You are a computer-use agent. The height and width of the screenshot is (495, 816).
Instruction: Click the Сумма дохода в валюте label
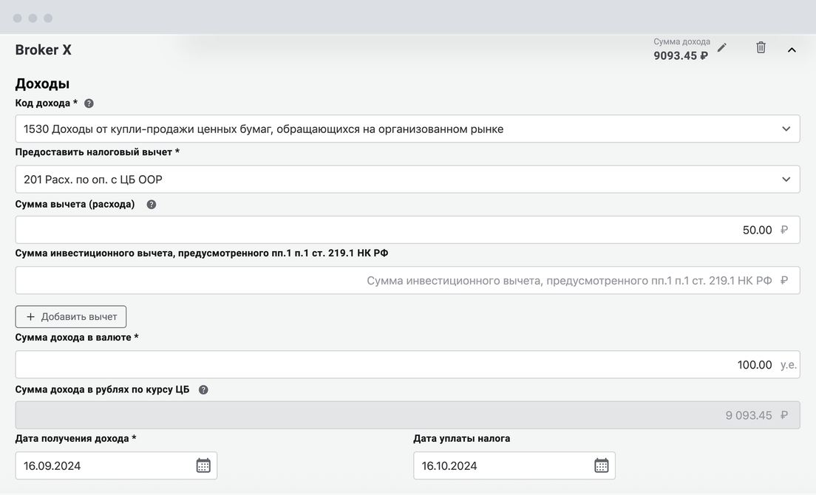[x=77, y=338]
